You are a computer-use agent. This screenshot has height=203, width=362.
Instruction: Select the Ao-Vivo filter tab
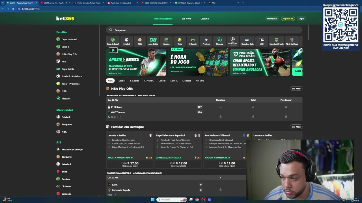tap(200, 81)
